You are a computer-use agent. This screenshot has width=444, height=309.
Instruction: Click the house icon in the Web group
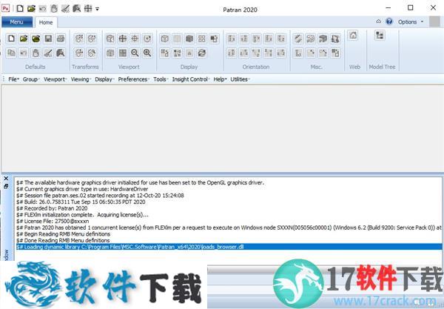coord(353,36)
